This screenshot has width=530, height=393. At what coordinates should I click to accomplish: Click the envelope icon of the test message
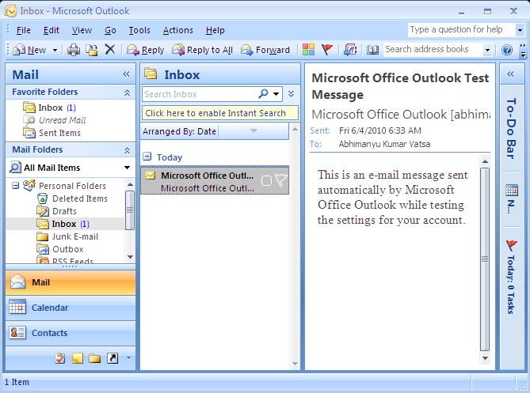(x=150, y=175)
